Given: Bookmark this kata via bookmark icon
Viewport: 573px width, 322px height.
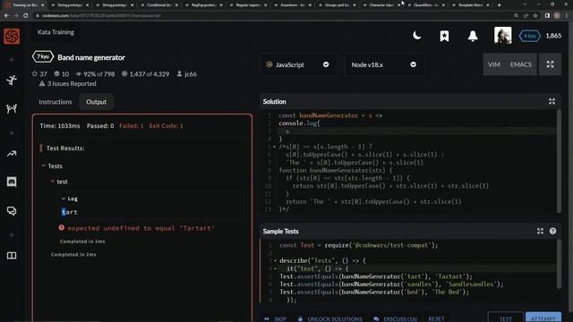Looking at the screenshot, I should point(444,36).
